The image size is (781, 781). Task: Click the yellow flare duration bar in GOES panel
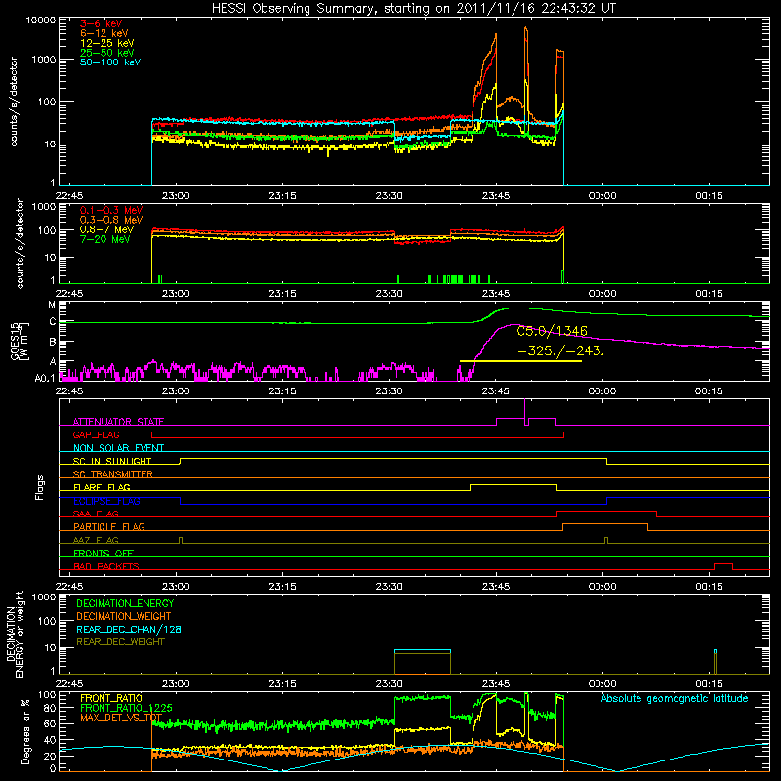tap(520, 360)
